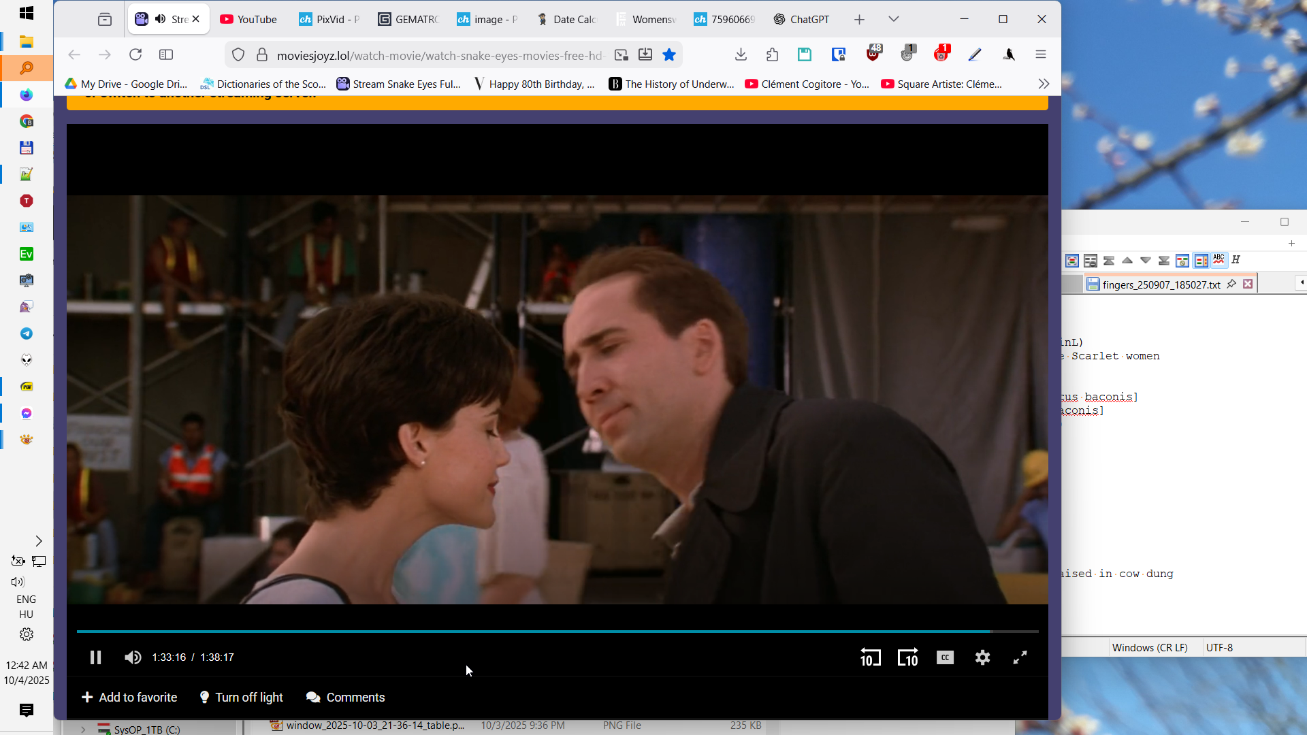Expand the list all tabs dropdown
1307x735 pixels.
tap(894, 19)
